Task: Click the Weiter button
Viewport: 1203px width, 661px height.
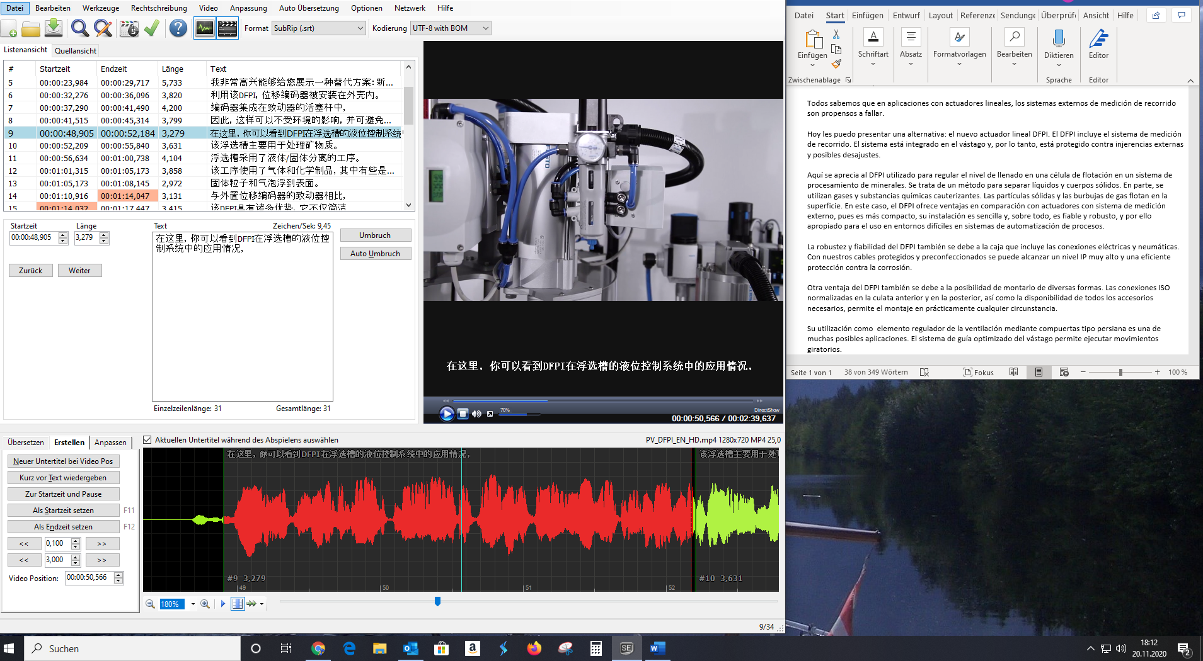Action: click(79, 271)
